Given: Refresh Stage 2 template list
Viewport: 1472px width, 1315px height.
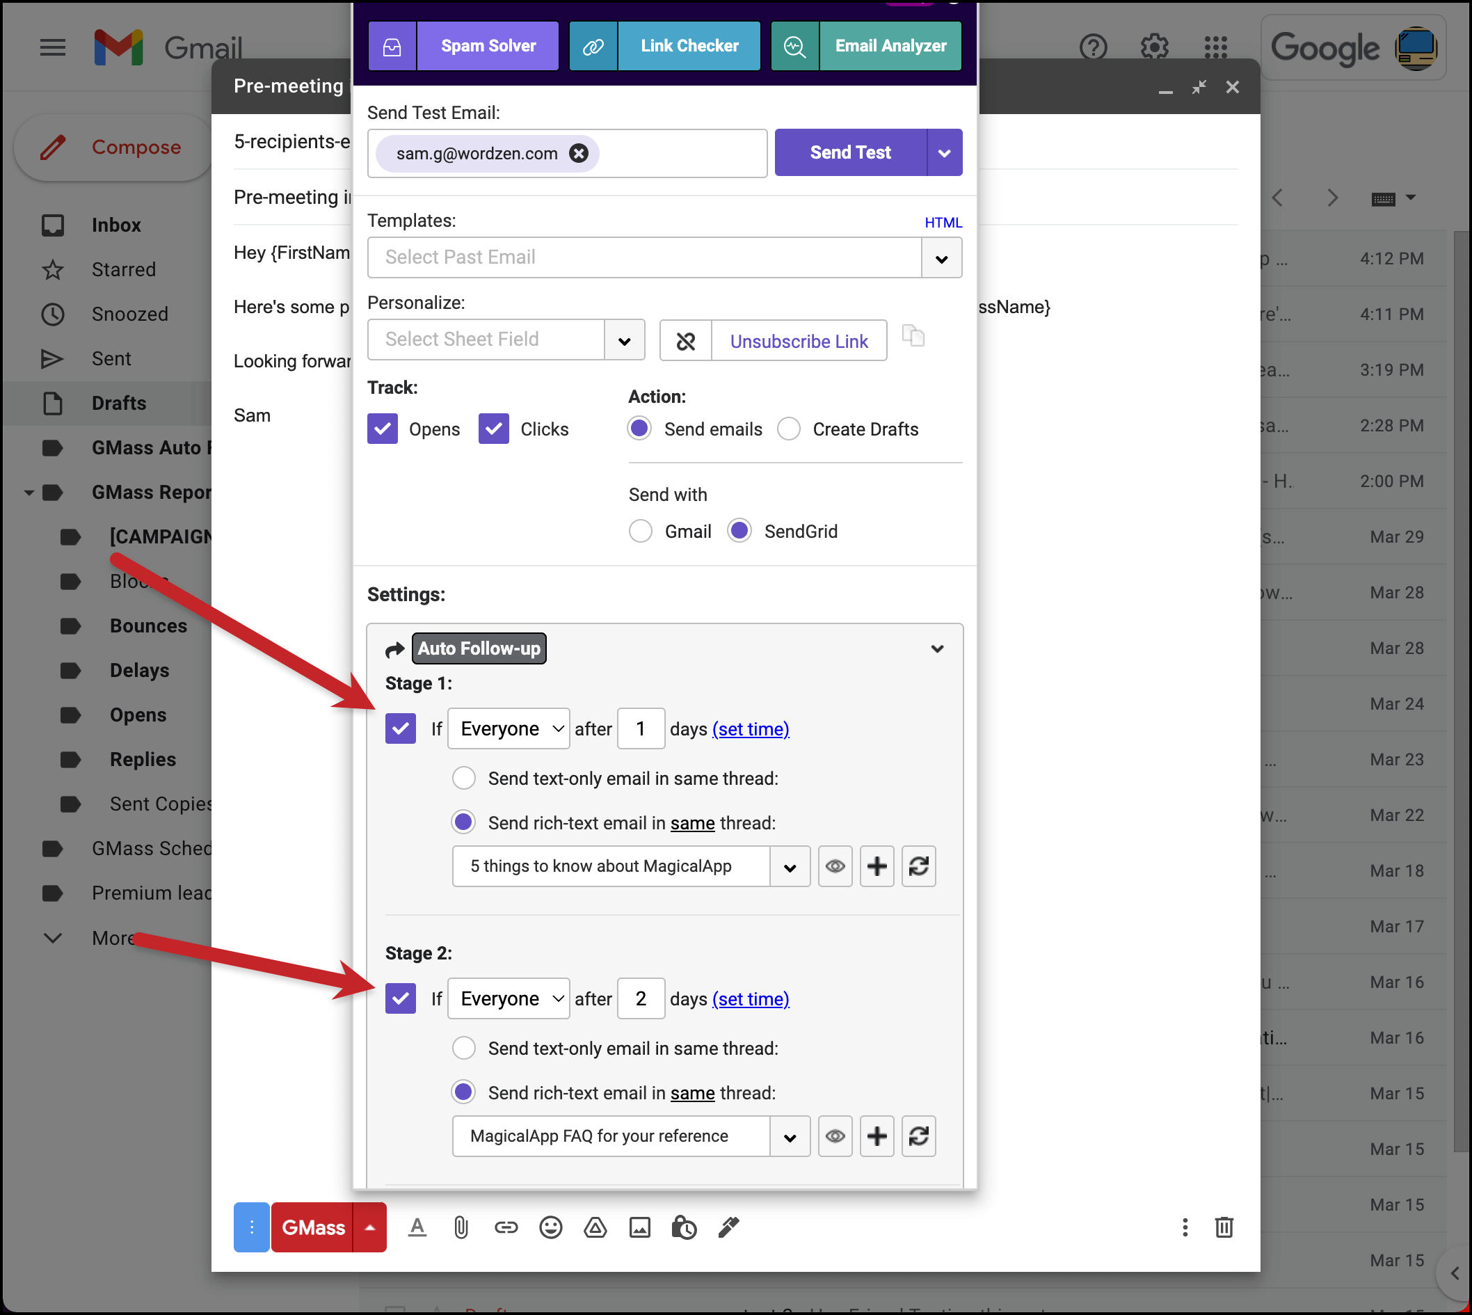Looking at the screenshot, I should [x=919, y=1137].
